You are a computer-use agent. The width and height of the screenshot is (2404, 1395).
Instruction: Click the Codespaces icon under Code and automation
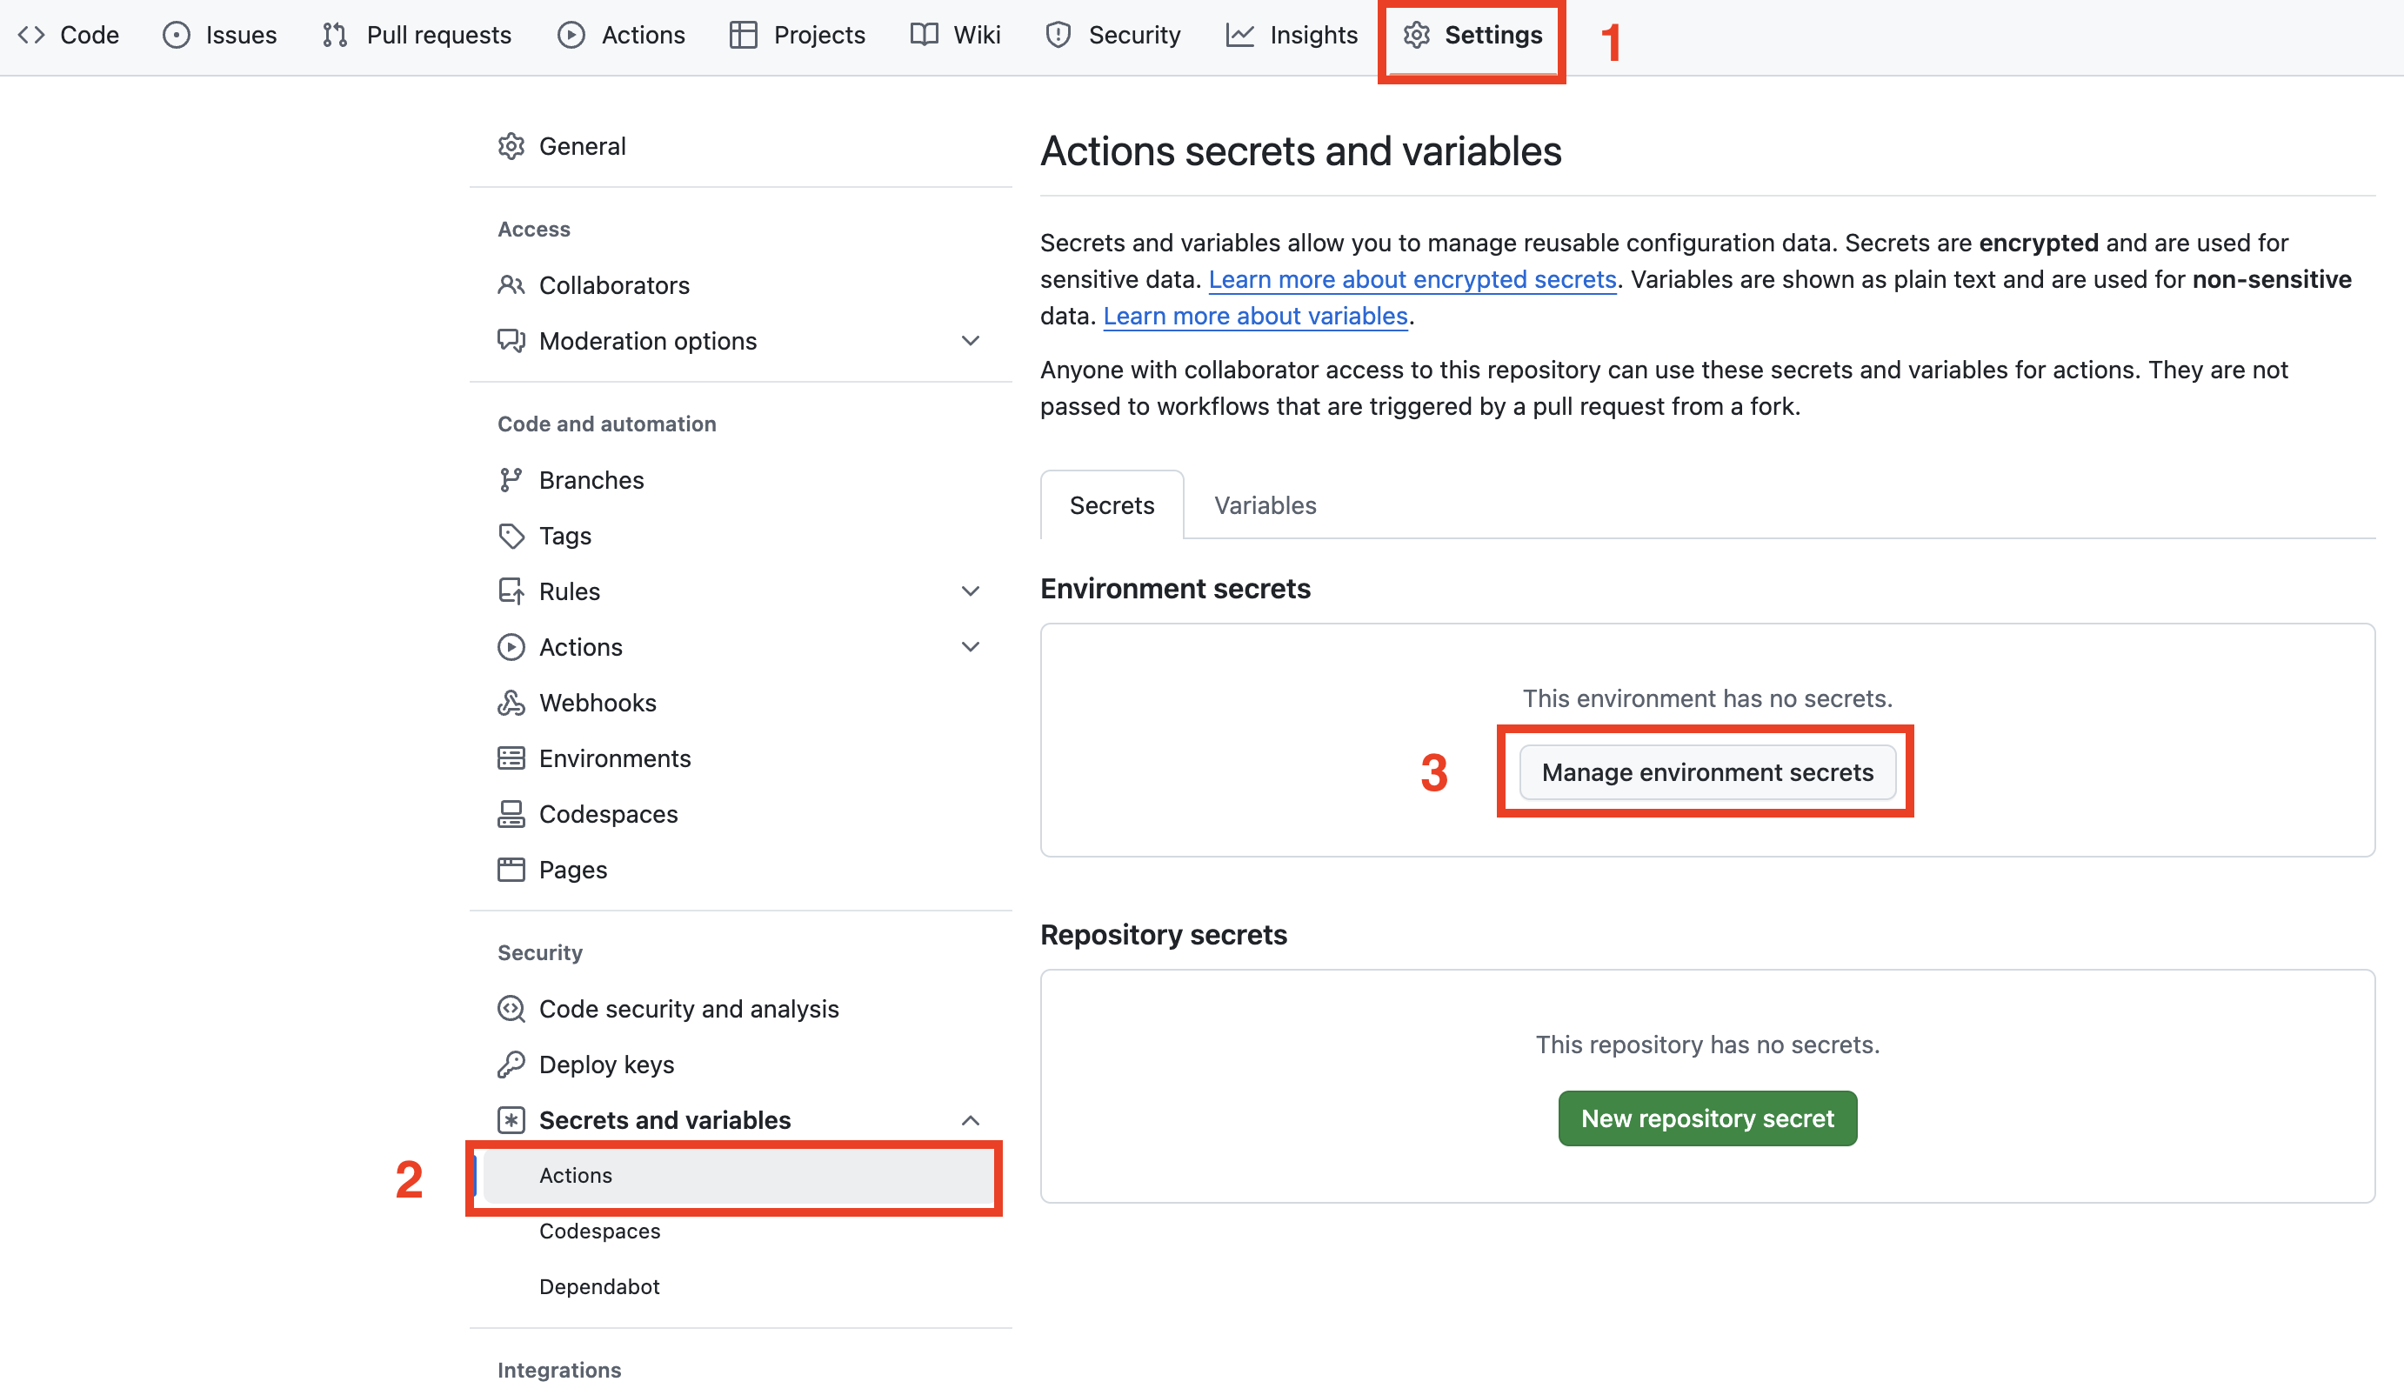click(x=511, y=814)
